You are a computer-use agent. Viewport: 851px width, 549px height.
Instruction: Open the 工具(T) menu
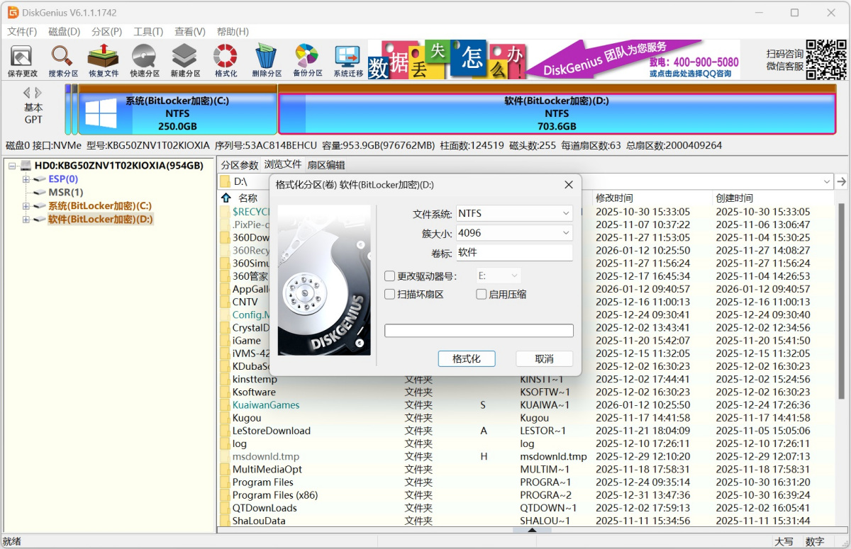pos(148,32)
